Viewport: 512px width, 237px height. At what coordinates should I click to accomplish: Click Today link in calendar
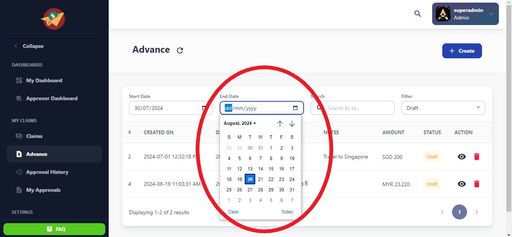tap(287, 212)
